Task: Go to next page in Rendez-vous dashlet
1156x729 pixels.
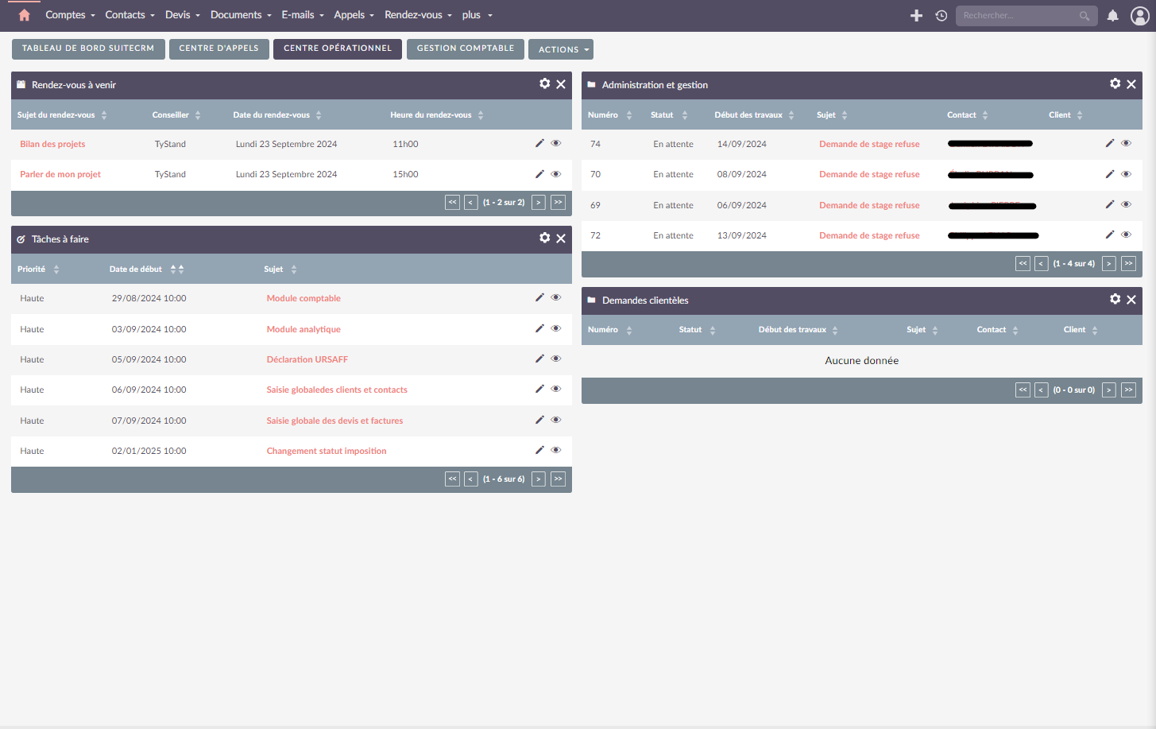Action: (x=539, y=203)
